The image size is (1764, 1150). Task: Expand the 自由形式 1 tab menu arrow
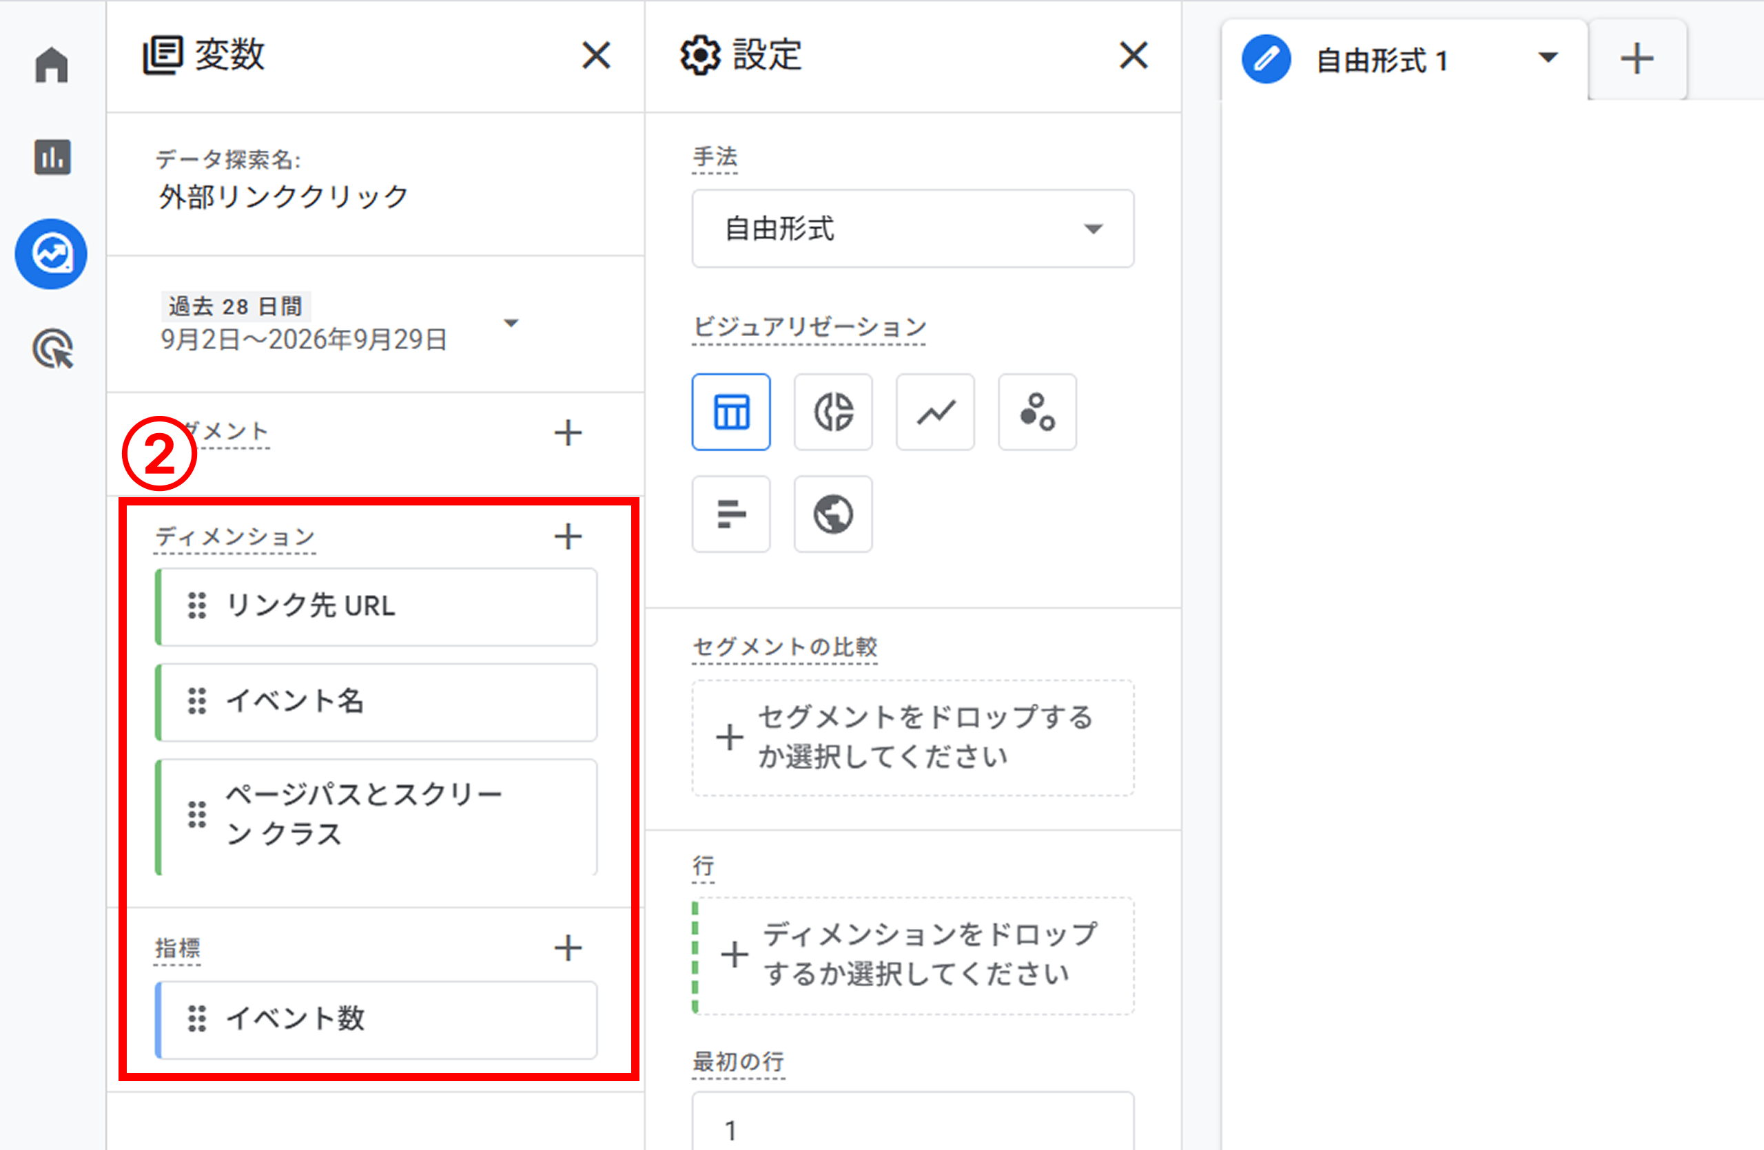[x=1548, y=58]
